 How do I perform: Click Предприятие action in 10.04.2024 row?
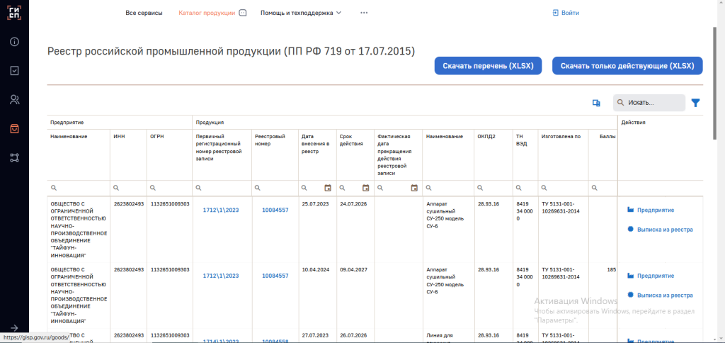651,276
